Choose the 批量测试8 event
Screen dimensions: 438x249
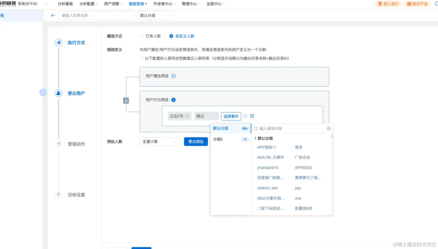click(304, 208)
